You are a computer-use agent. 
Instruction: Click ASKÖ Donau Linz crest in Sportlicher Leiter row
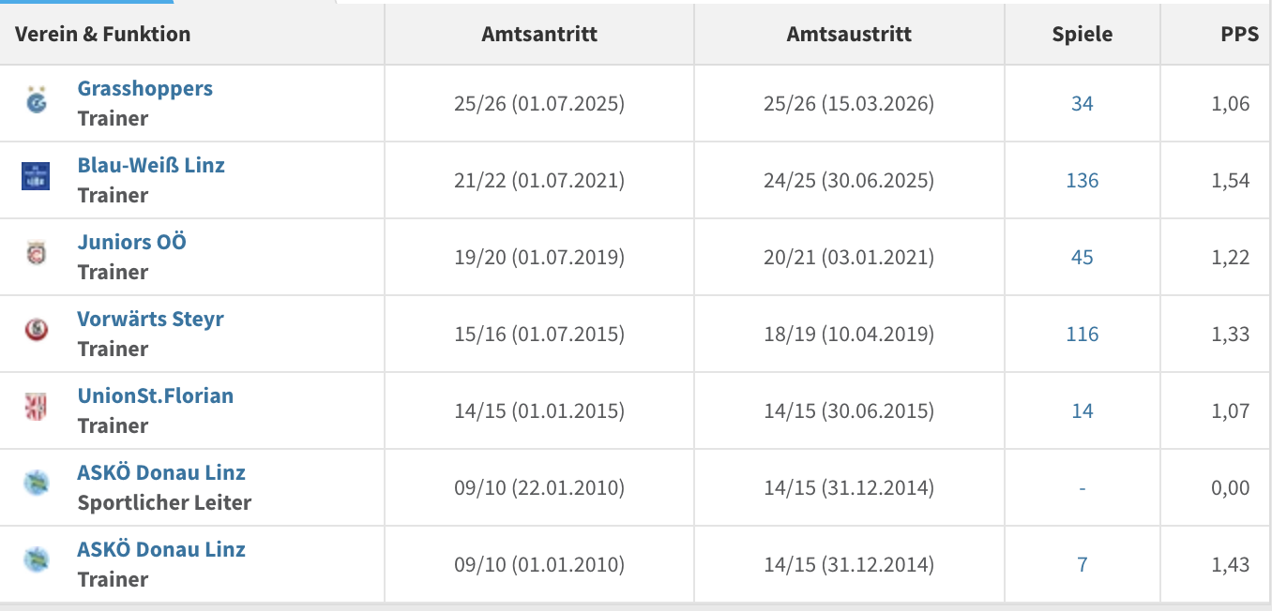(36, 484)
